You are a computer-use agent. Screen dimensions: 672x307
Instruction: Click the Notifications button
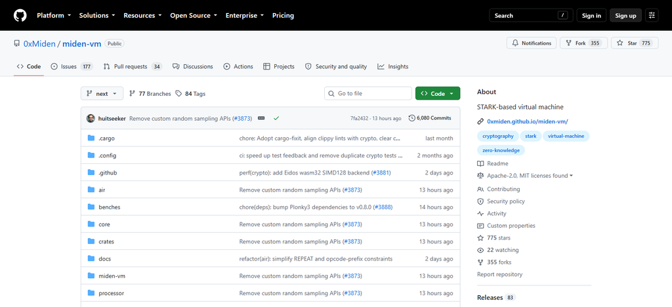(532, 43)
